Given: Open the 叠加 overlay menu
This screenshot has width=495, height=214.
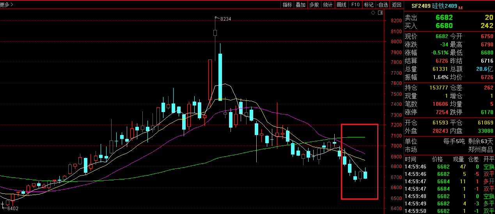Looking at the screenshot, I should coord(300,5).
